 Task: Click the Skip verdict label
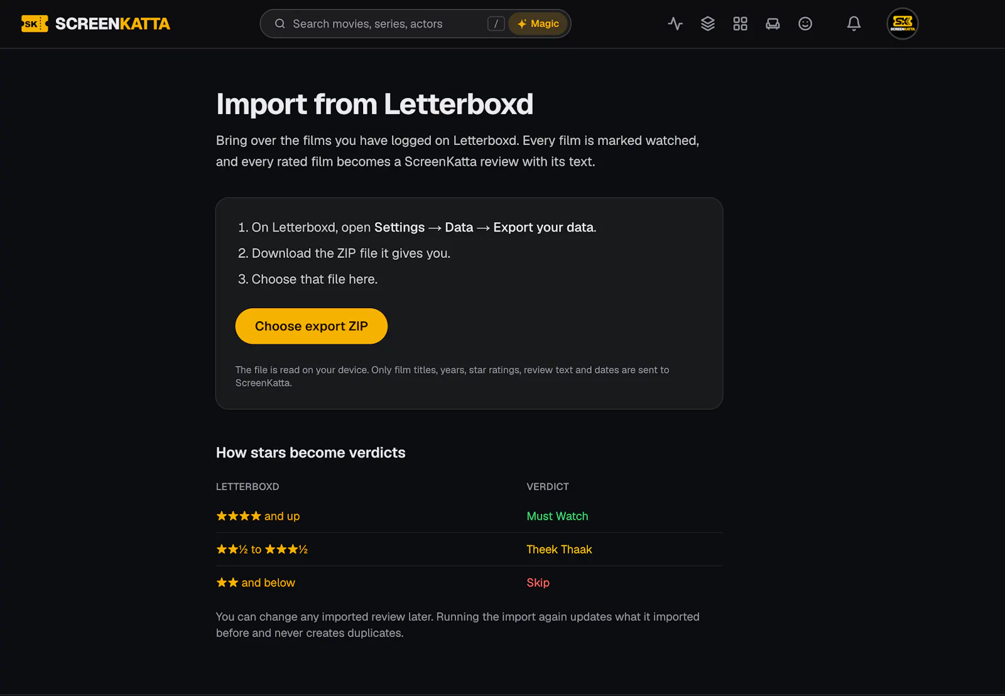pyautogui.click(x=538, y=583)
